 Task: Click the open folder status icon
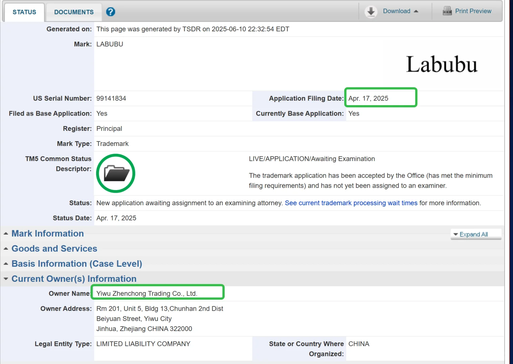coord(116,173)
